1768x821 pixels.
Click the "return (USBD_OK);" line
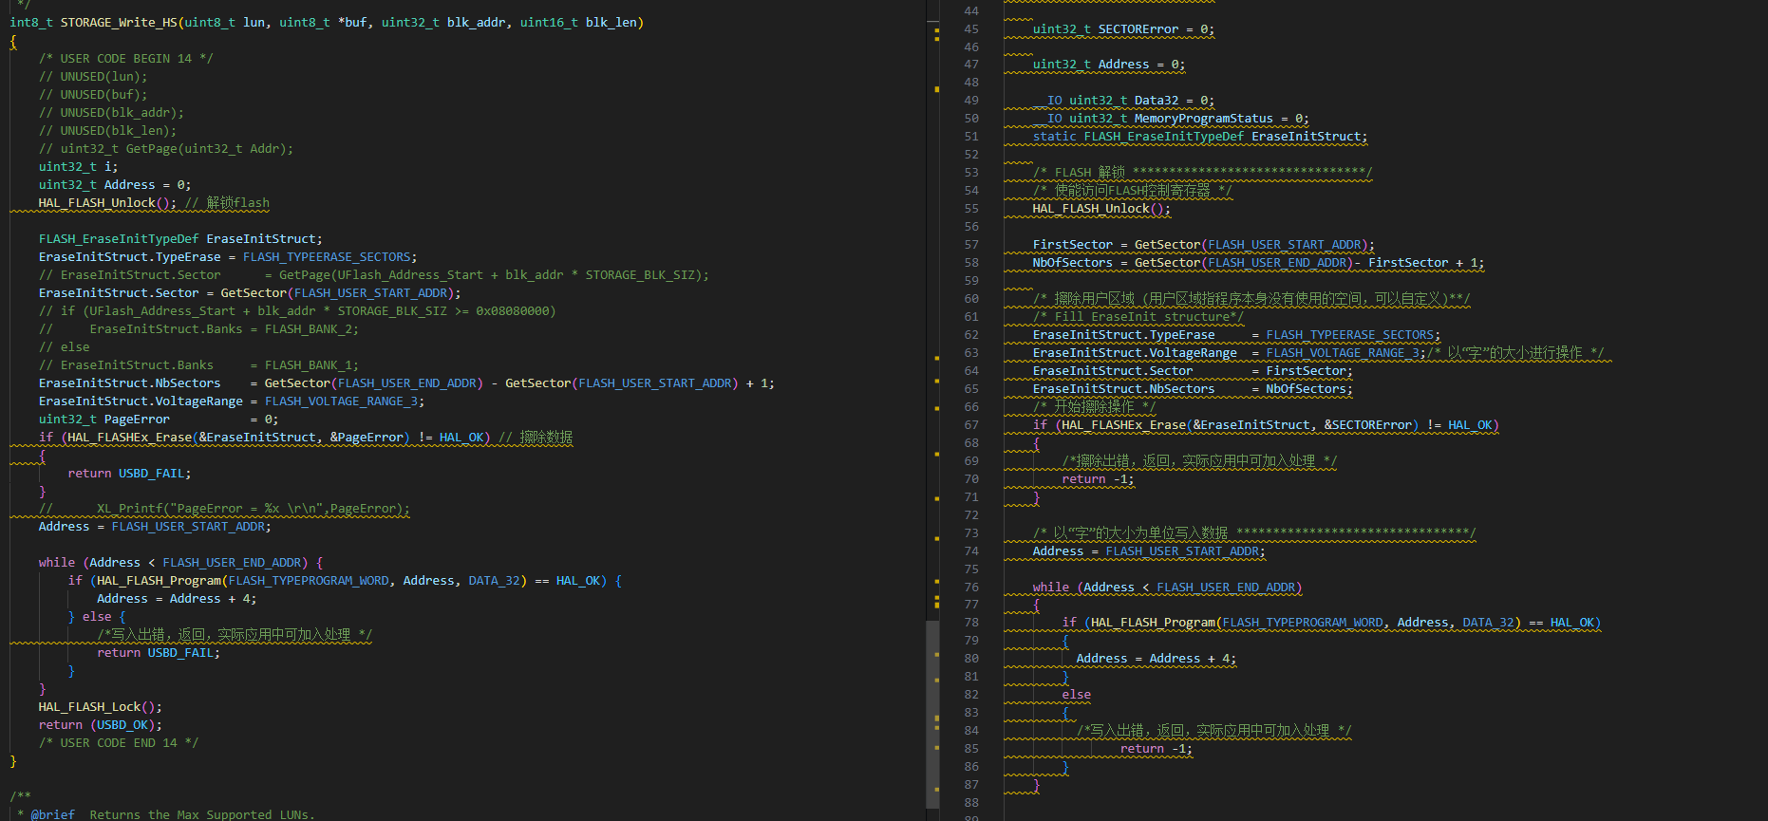point(101,724)
